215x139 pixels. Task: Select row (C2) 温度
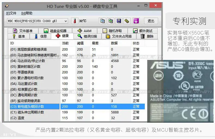point(77,118)
